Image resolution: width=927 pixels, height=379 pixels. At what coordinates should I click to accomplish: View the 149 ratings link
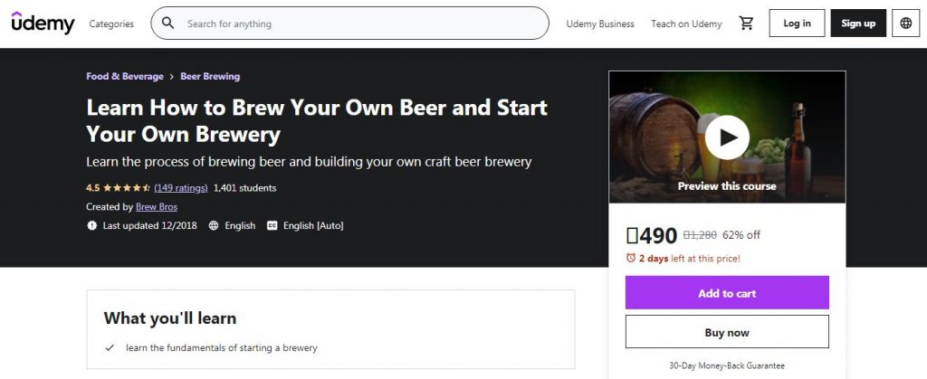(181, 188)
